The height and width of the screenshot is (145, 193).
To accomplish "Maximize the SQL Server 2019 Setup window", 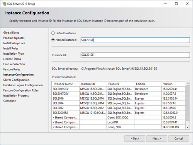I will (x=176, y=4).
